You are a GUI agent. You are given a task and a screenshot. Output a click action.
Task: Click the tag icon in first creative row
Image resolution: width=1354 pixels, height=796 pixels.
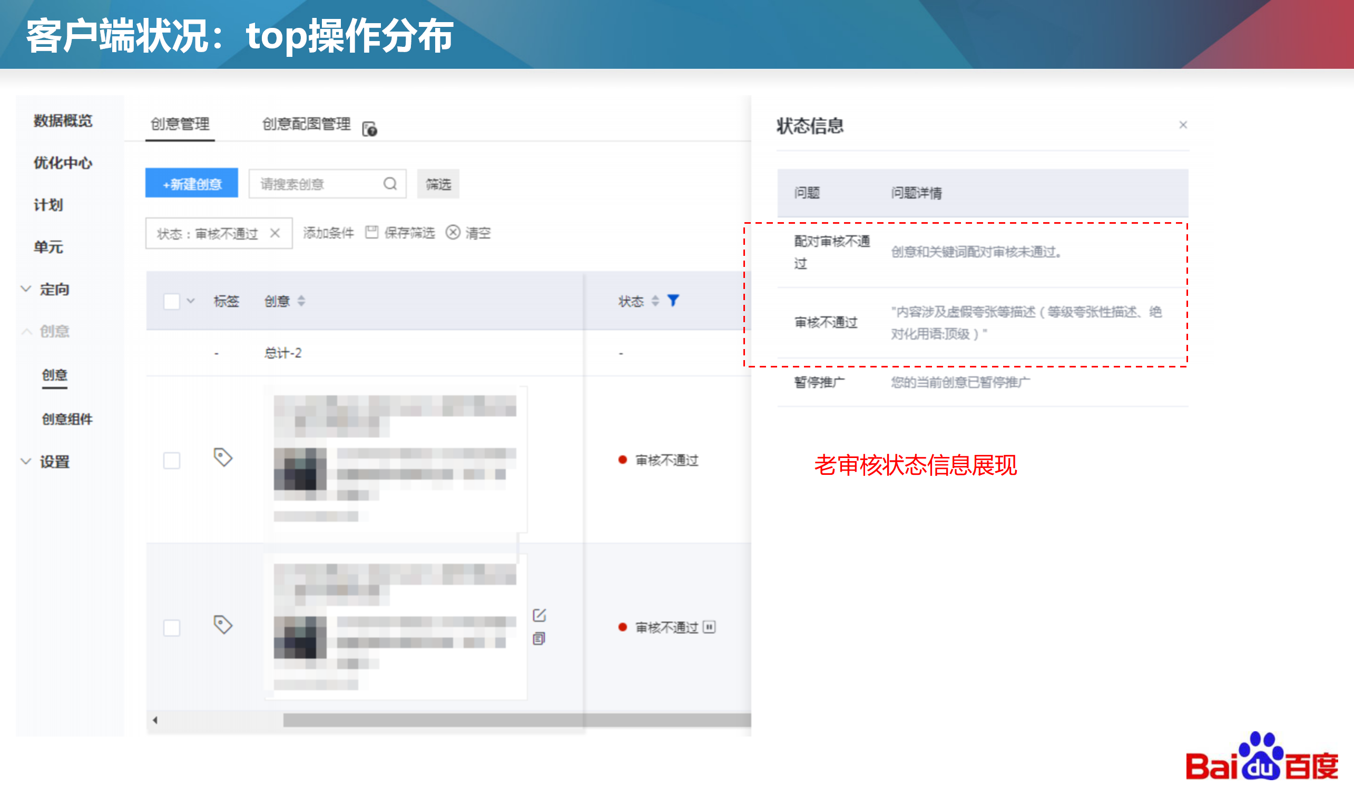[222, 457]
